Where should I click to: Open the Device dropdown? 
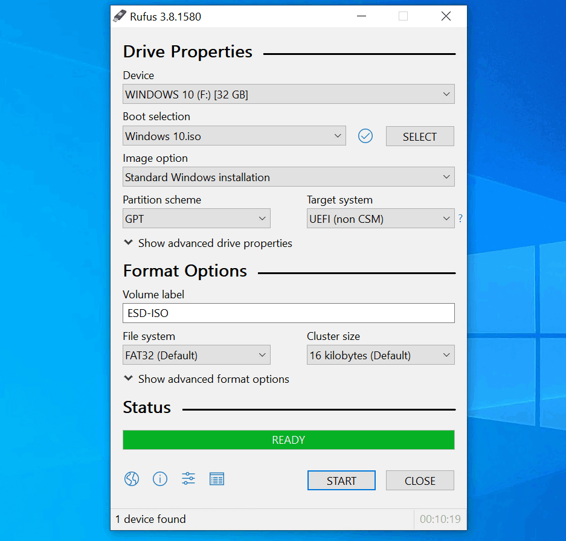[288, 94]
